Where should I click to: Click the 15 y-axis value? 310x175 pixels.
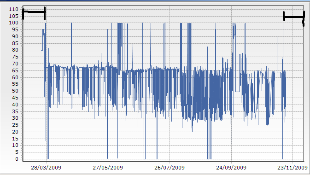[x=15, y=139]
